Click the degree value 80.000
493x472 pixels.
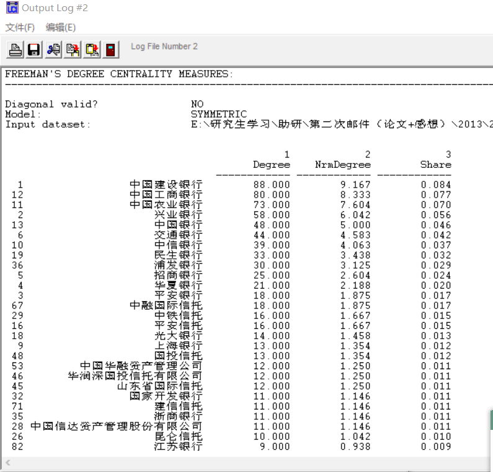click(272, 194)
